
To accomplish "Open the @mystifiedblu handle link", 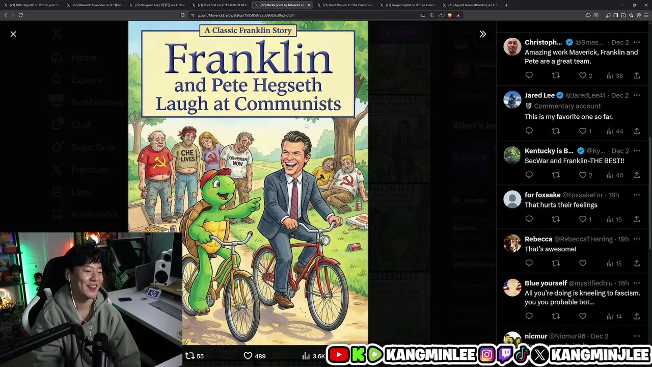I will (590, 283).
